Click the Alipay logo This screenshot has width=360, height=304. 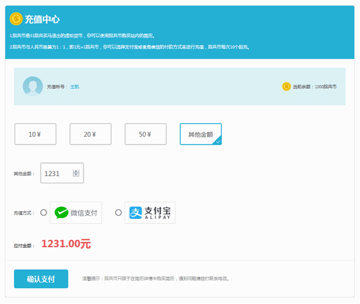coord(150,212)
